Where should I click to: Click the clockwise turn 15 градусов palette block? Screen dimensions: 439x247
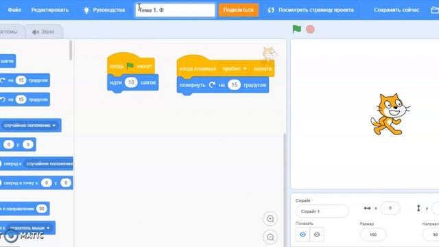coord(25,80)
